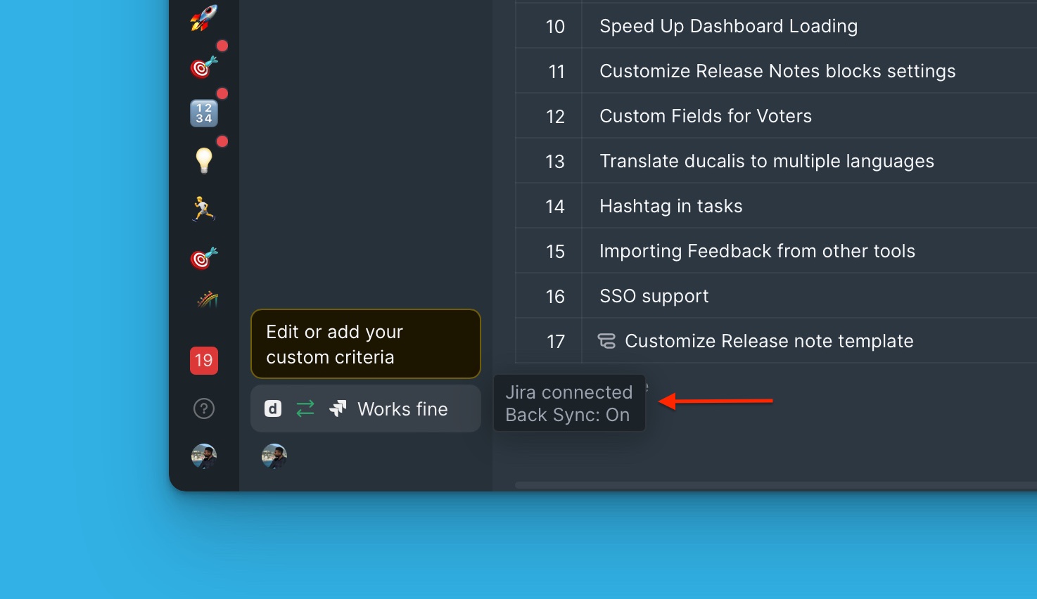Viewport: 1037px width, 599px height.
Task: Click the notification dot on the numbers board
Action: pyautogui.click(x=222, y=93)
